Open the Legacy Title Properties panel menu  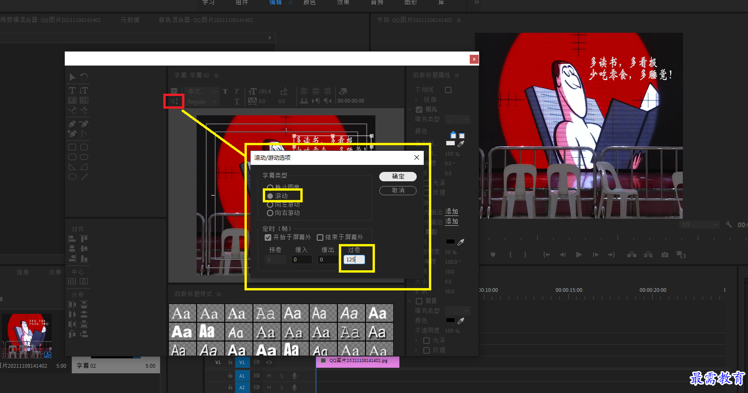[457, 75]
